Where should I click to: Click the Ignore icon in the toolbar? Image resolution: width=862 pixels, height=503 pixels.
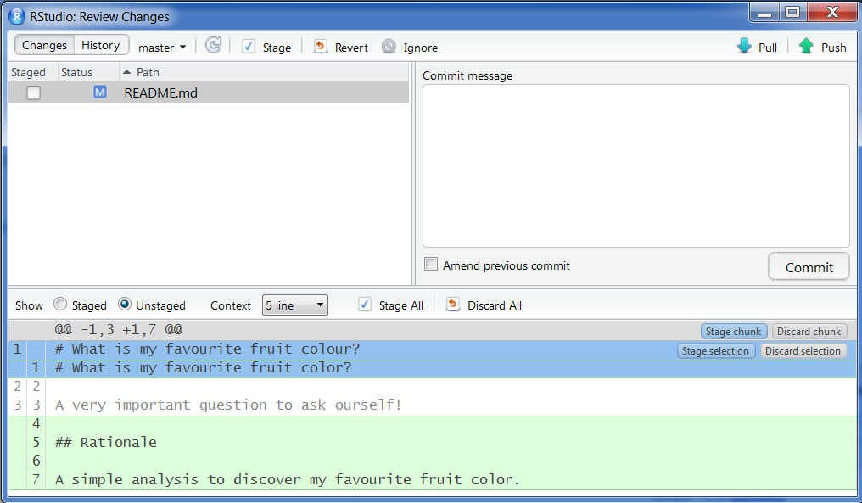[389, 48]
